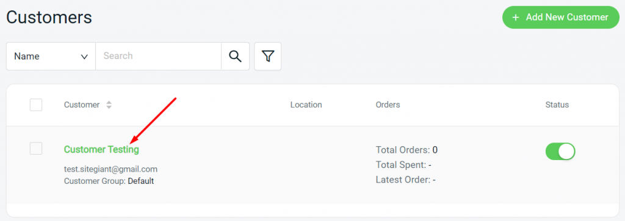Click the sort arrows beside Customer column
Viewport: 625px width, 221px height.
tap(109, 105)
